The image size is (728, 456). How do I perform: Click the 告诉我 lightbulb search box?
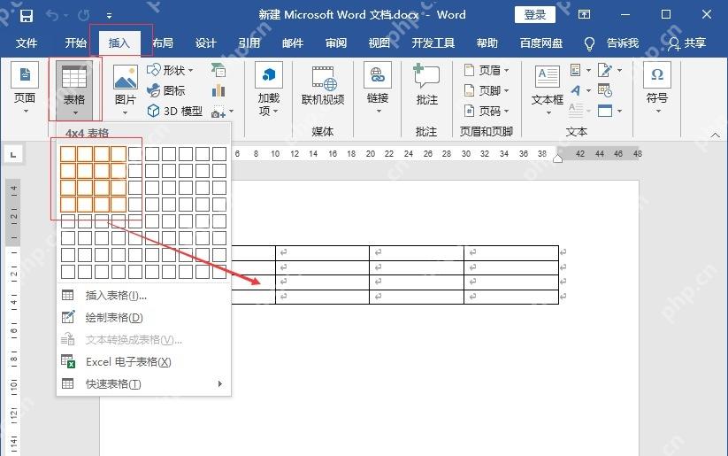point(611,43)
